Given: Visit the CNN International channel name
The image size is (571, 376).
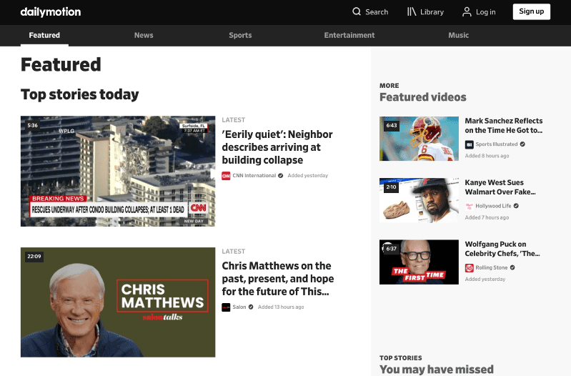Looking at the screenshot, I should coord(254,176).
